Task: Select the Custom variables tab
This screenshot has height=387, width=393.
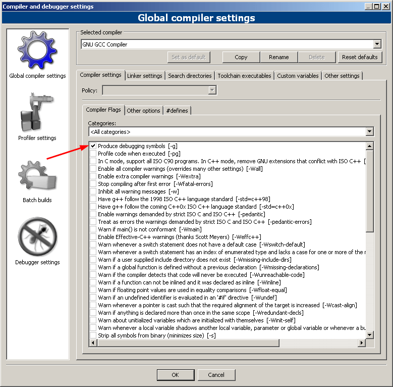Action: click(x=298, y=76)
